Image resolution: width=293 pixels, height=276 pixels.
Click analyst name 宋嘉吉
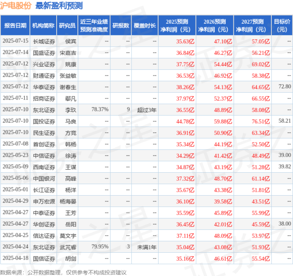68,53
